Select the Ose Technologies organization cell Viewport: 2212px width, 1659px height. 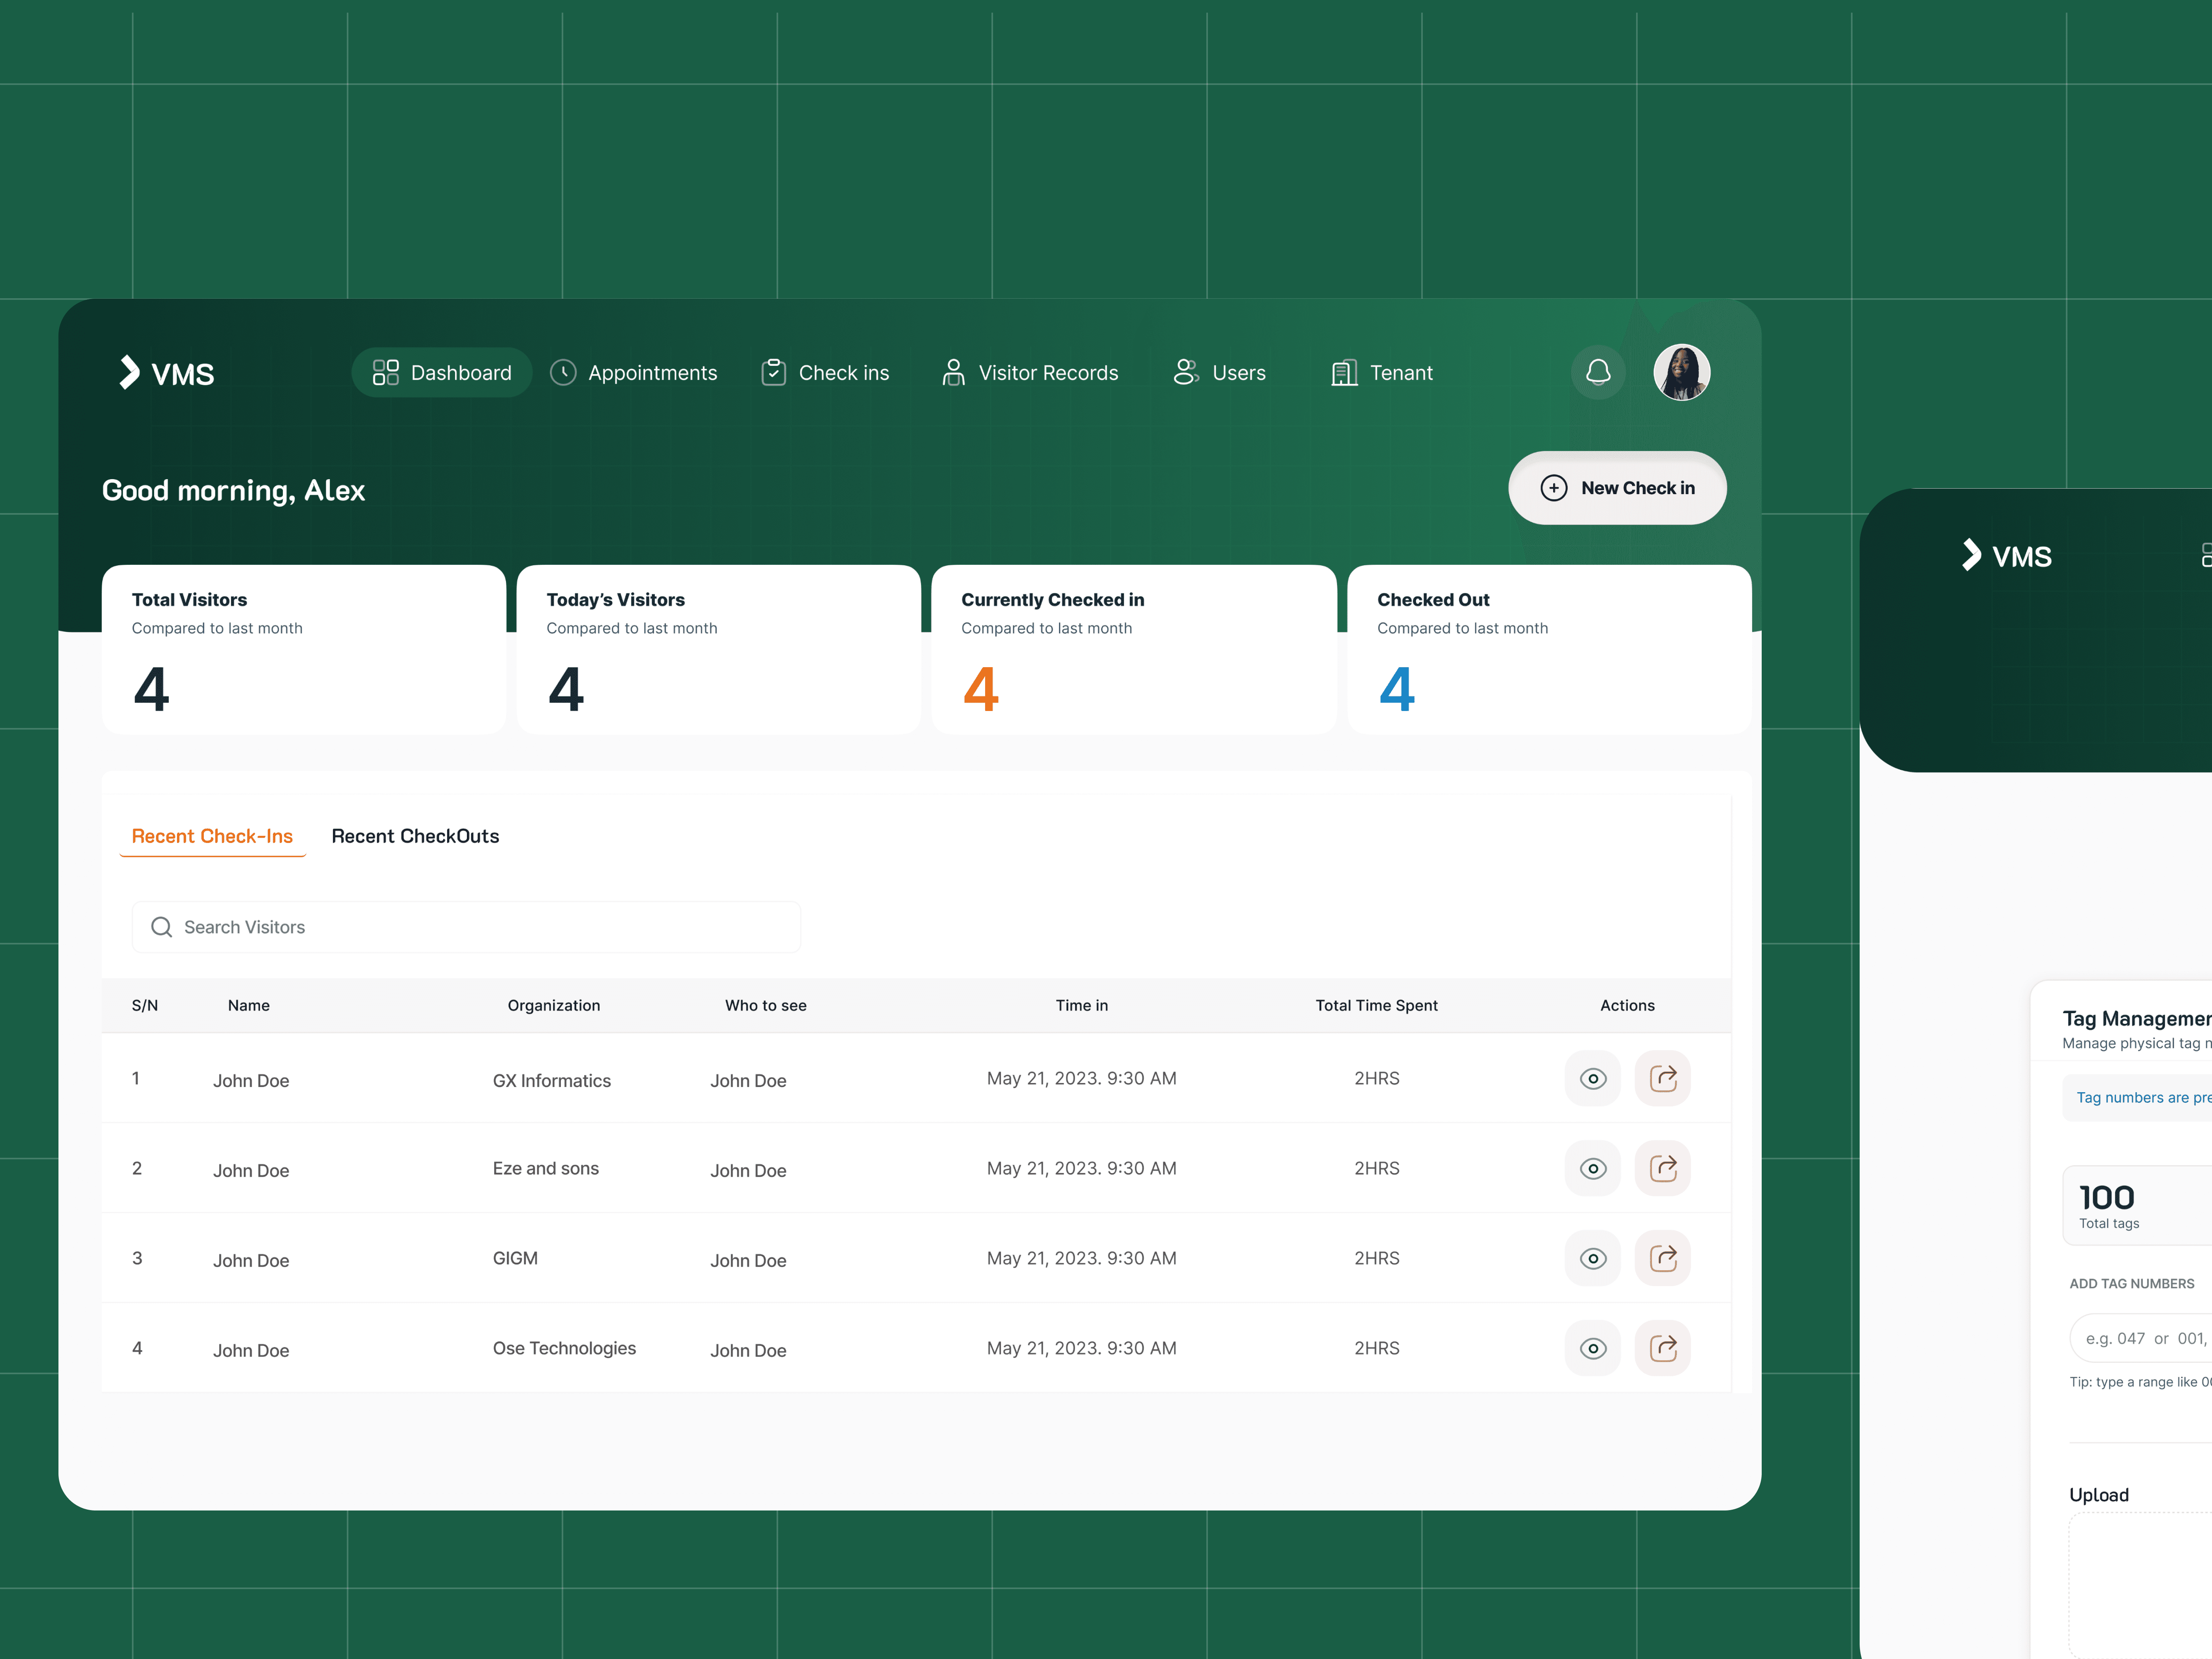tap(564, 1349)
